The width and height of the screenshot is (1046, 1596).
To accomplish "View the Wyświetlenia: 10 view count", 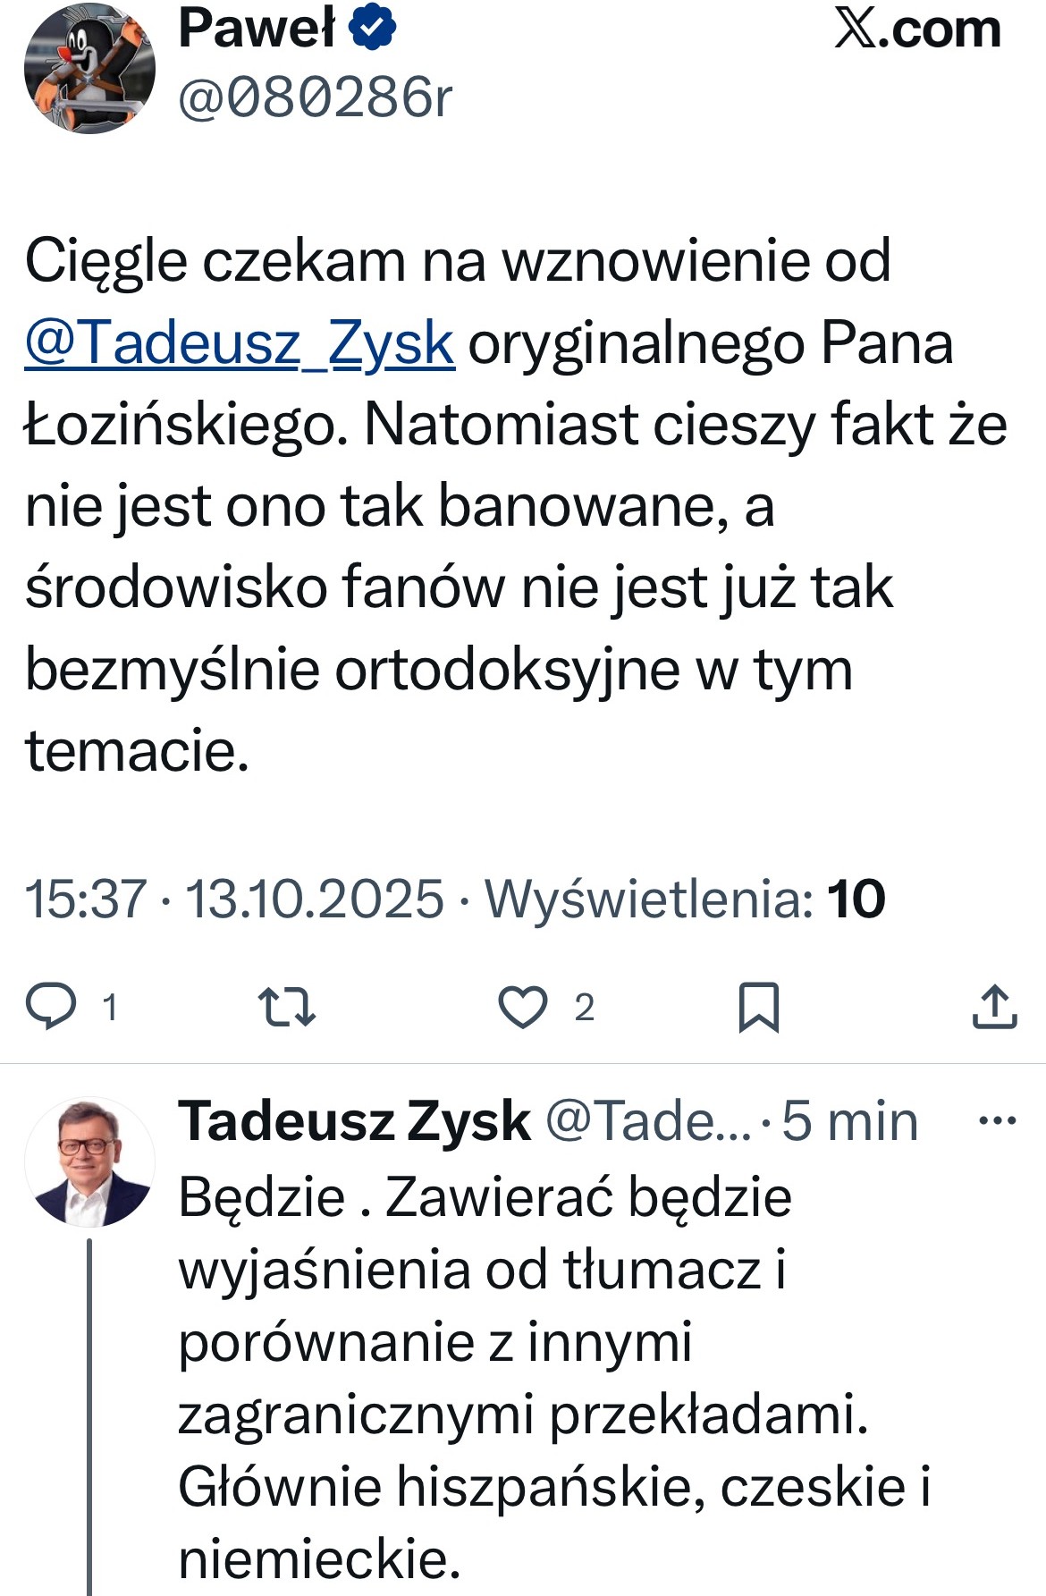I will (x=685, y=899).
